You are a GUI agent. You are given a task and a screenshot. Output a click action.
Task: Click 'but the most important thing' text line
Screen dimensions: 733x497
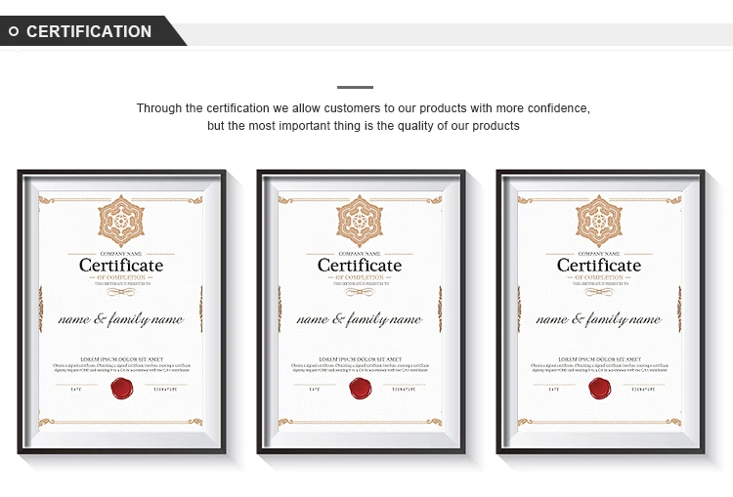(x=364, y=126)
